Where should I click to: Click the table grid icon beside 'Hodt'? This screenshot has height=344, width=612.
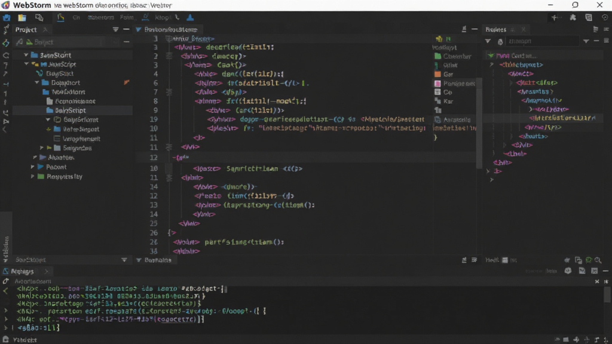(505, 260)
